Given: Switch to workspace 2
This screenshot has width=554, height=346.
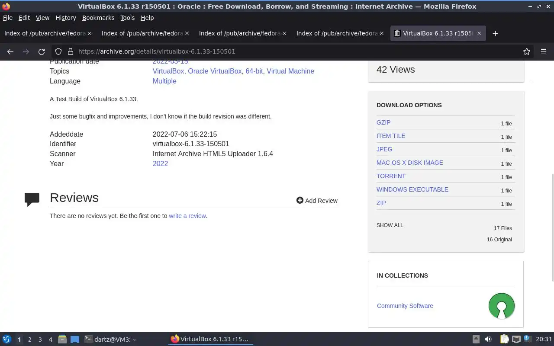Looking at the screenshot, I should pos(29,340).
